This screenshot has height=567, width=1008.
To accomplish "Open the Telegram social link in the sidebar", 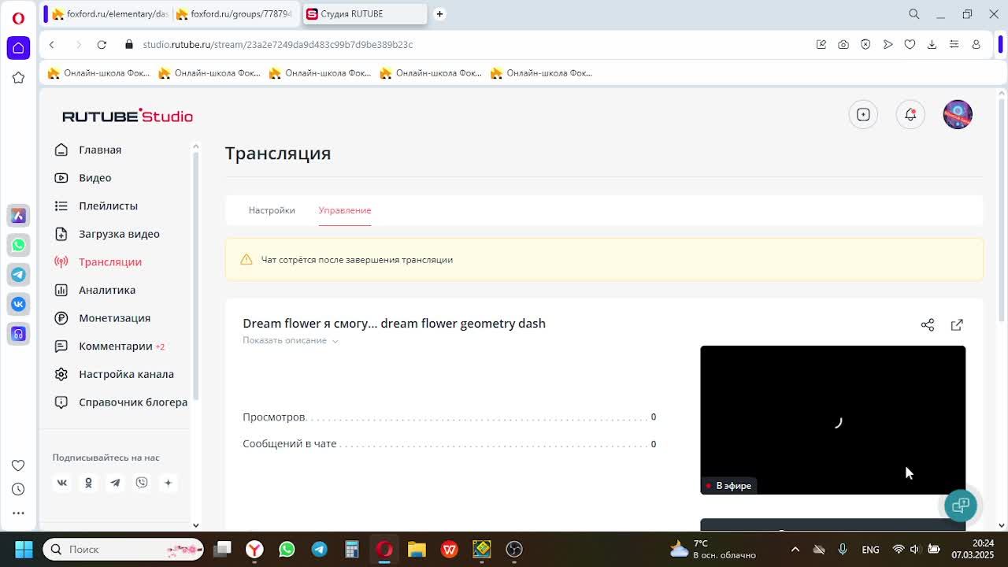I will point(115,483).
